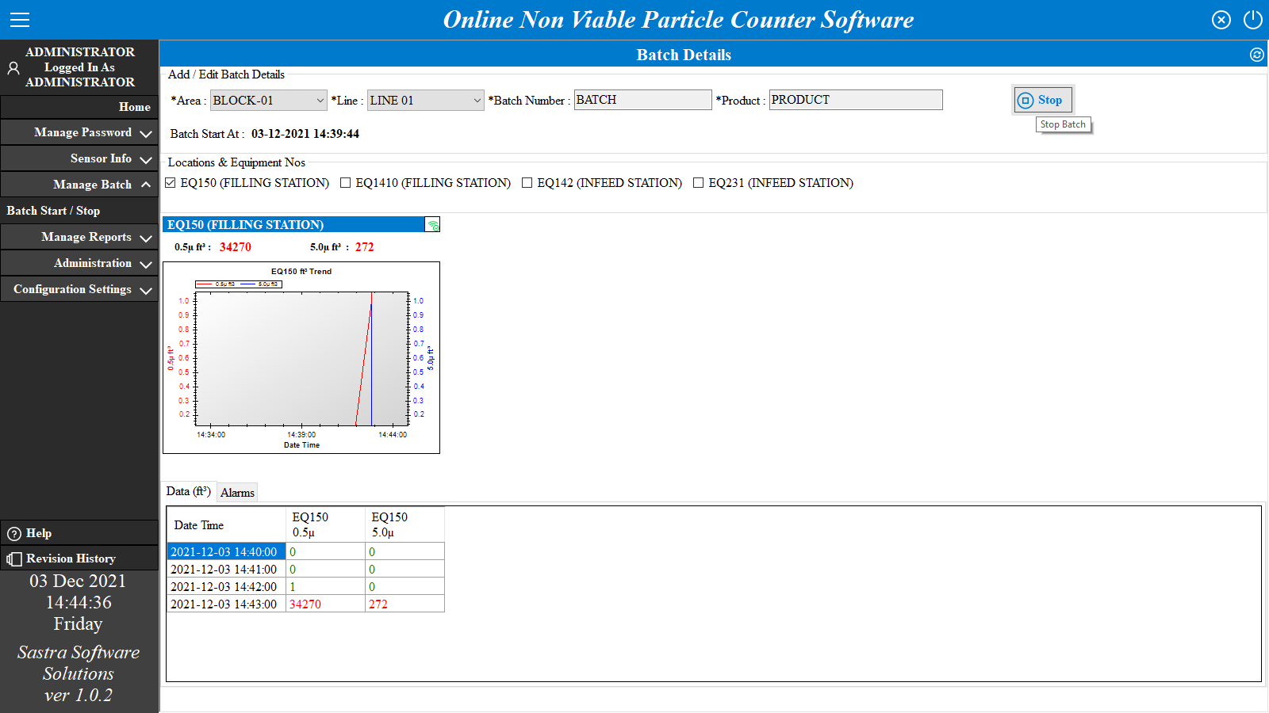Screen dimensions: 1269x713
Task: Expand the Manage Reports menu
Action: pos(79,237)
